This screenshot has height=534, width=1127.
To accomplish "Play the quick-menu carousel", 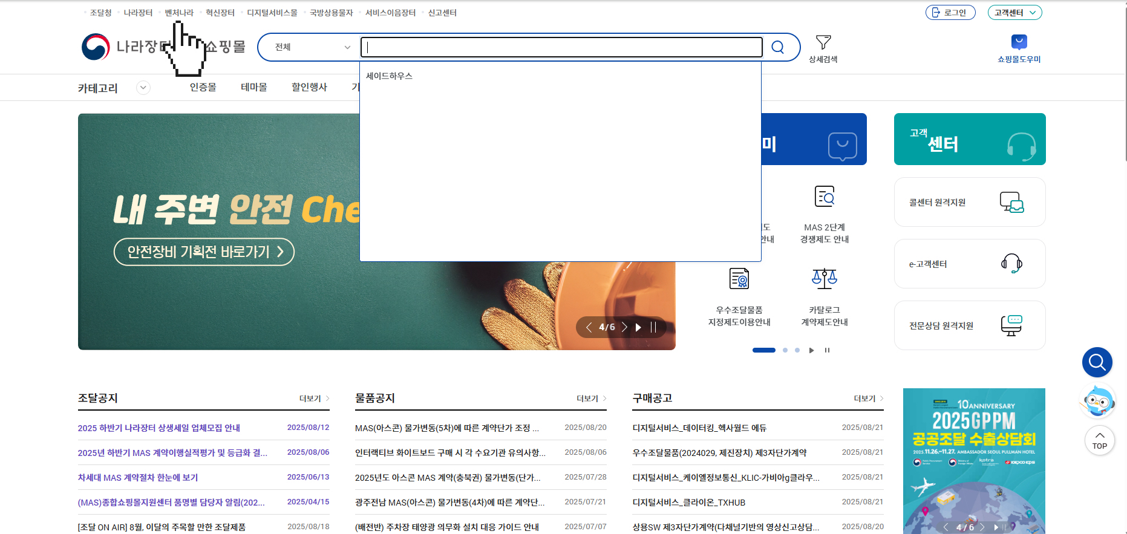I will [812, 350].
